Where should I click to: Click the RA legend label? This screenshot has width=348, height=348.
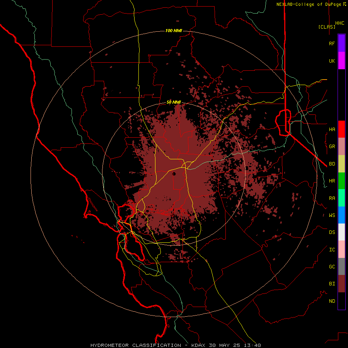pos(332,198)
